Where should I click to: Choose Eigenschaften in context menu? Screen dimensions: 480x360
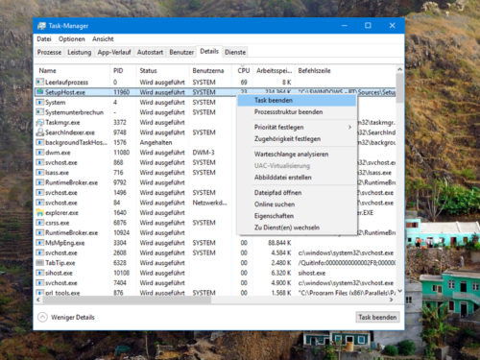pos(297,216)
